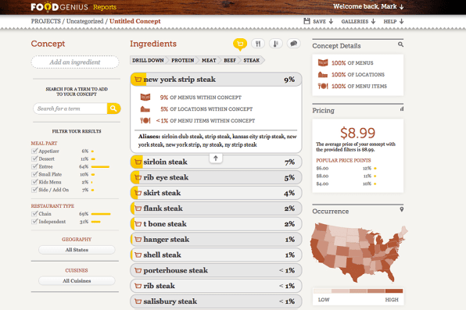Viewport: 466px width, 310px height.
Task: Open the All Cuisines filter button
Action: point(77,280)
